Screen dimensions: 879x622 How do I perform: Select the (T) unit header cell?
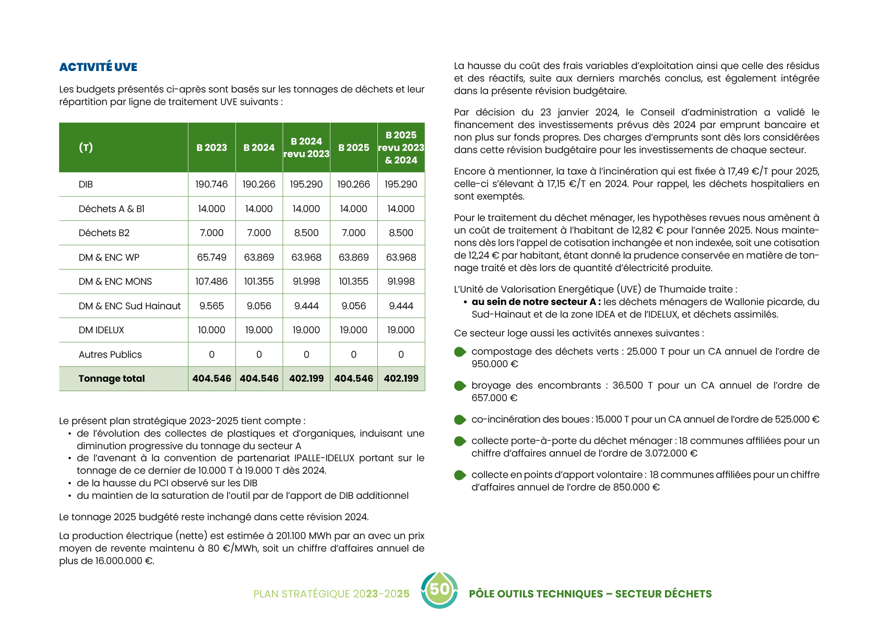(x=86, y=148)
